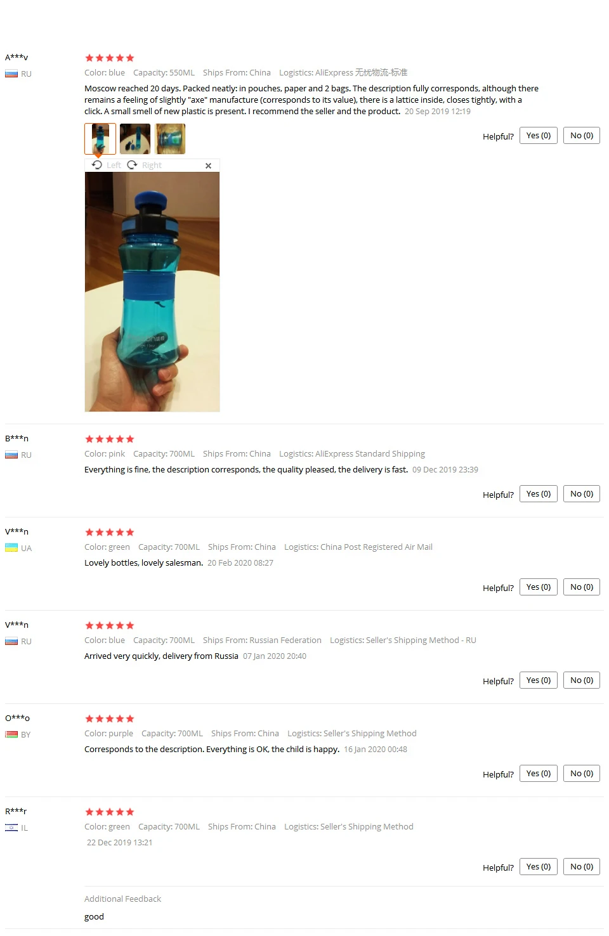
Task: Vote No on B***n's pink bottle review
Action: click(582, 494)
